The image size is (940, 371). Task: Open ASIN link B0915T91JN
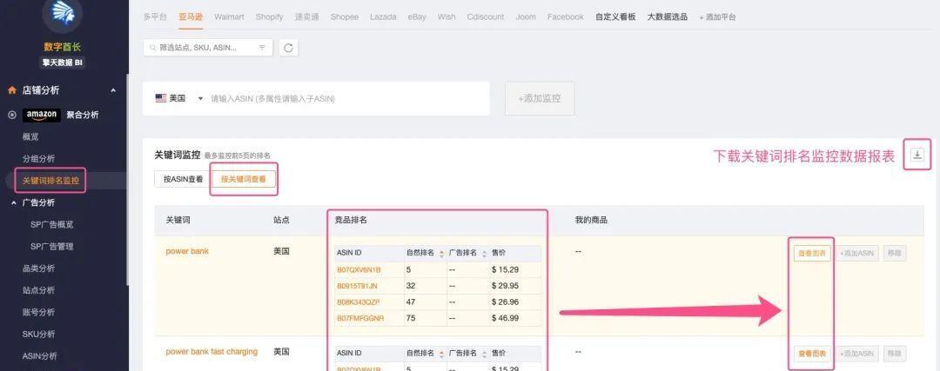click(x=358, y=286)
